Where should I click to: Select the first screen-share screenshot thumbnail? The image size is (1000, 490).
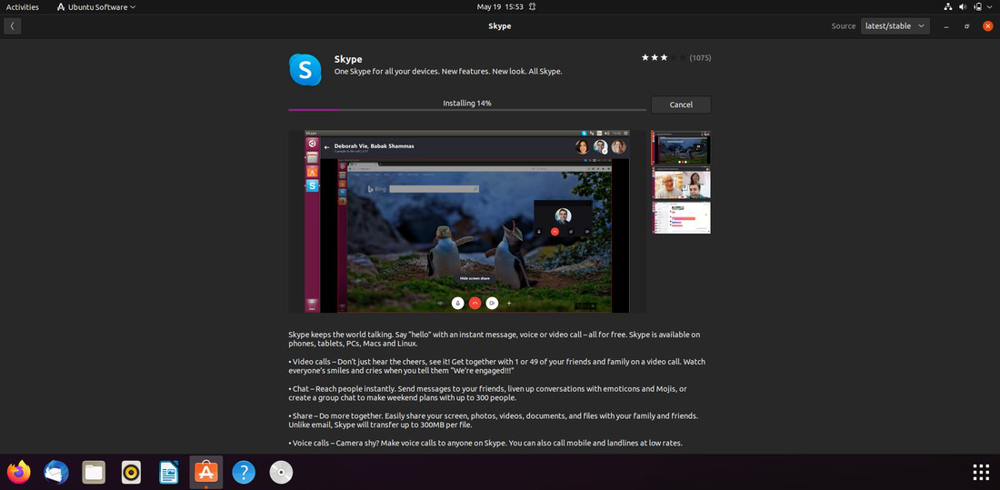pyautogui.click(x=681, y=147)
